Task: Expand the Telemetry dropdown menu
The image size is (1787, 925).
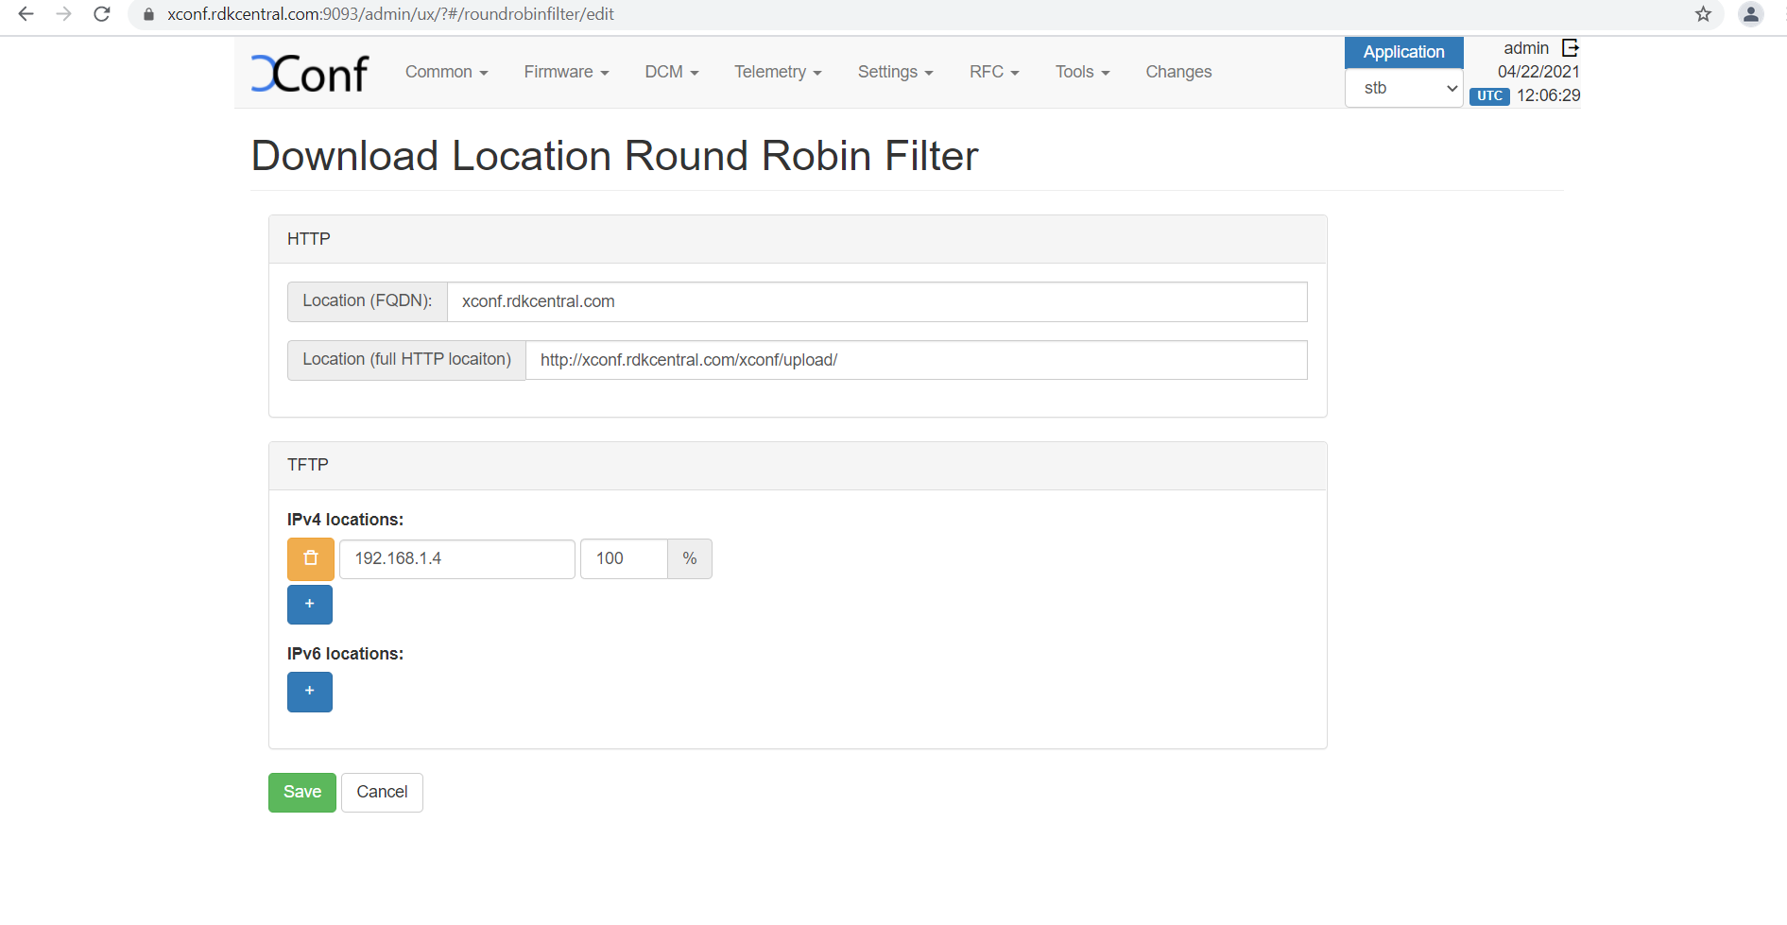Action: point(778,72)
